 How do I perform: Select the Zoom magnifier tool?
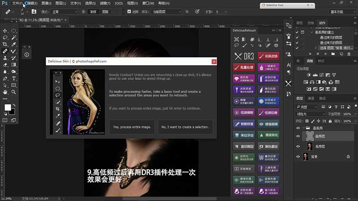pos(14,92)
